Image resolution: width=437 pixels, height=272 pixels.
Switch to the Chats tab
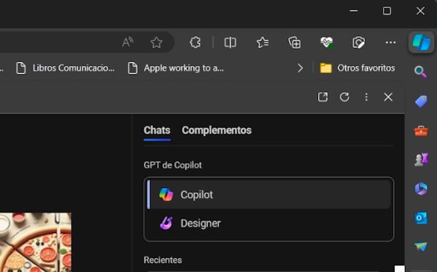157,131
